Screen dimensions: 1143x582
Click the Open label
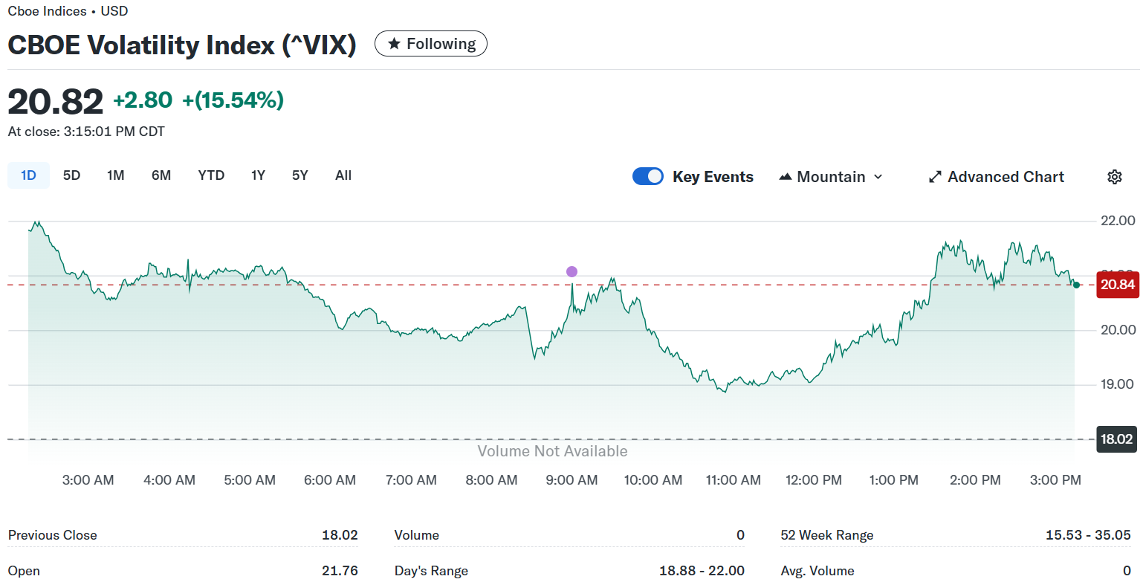24,571
